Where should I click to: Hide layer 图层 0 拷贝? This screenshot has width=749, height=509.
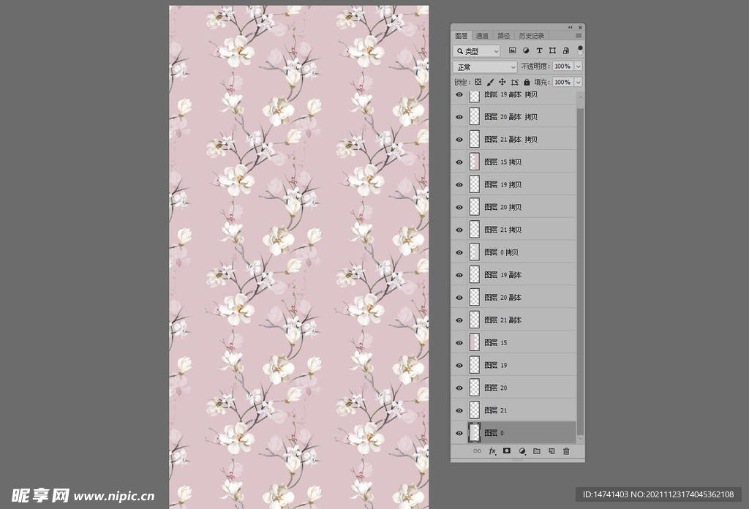coord(459,252)
